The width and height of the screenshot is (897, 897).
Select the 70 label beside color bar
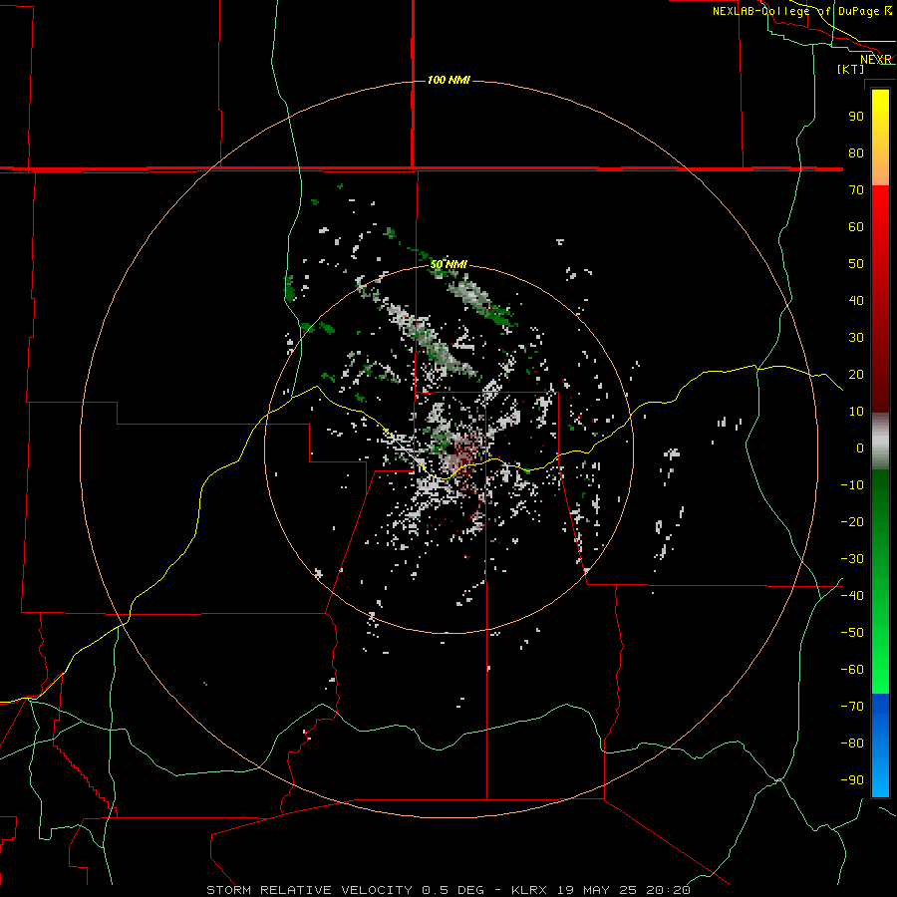click(856, 190)
